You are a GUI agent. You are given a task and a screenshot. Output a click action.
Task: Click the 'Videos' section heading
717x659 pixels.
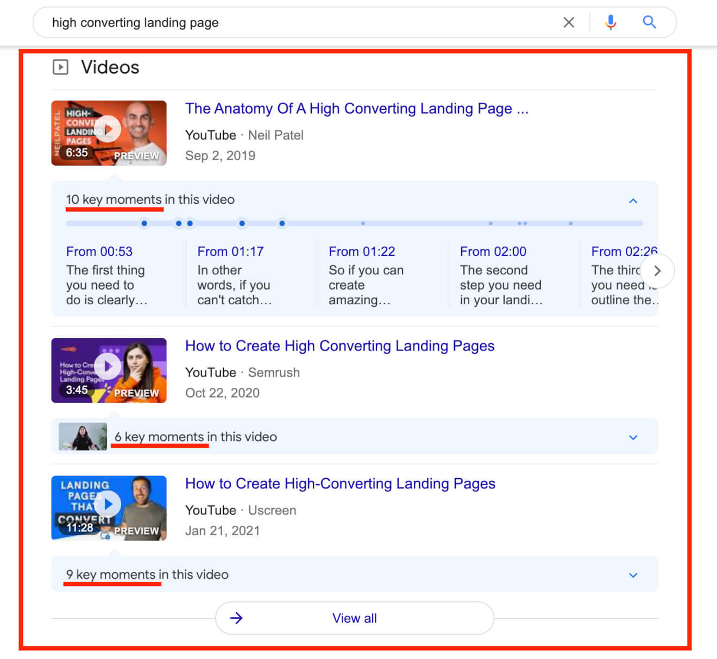[x=110, y=67]
